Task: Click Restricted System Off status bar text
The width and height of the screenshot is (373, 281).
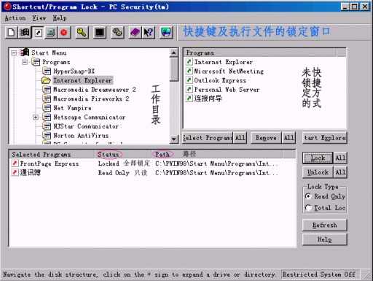Action: 319,274
